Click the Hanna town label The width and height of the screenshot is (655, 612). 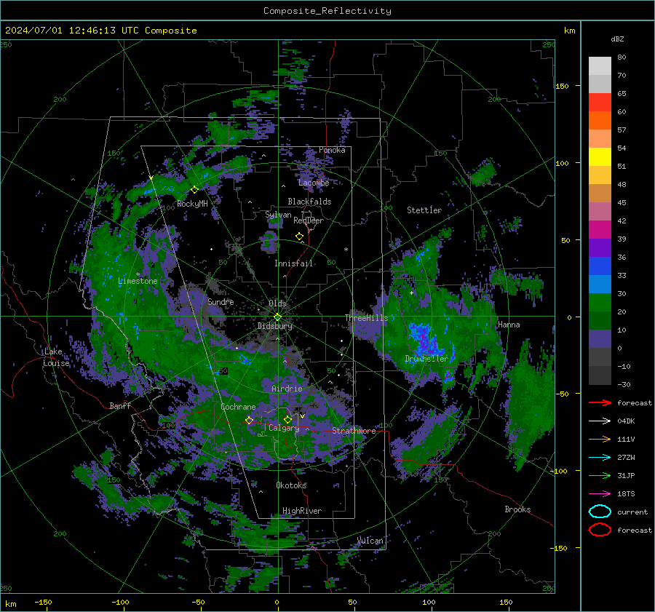pyautogui.click(x=509, y=325)
